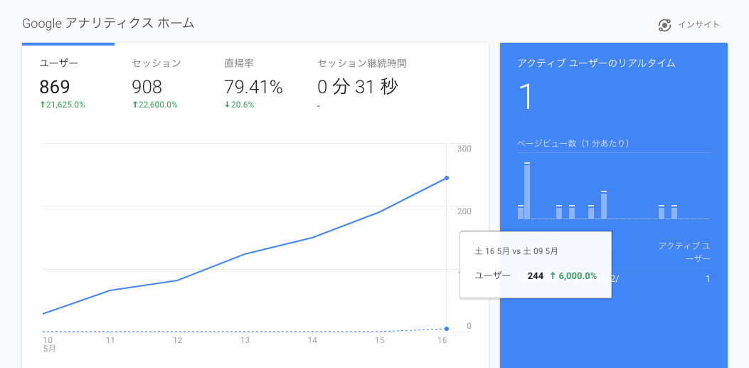Click the May 16 point on dashed comparison line

447,329
